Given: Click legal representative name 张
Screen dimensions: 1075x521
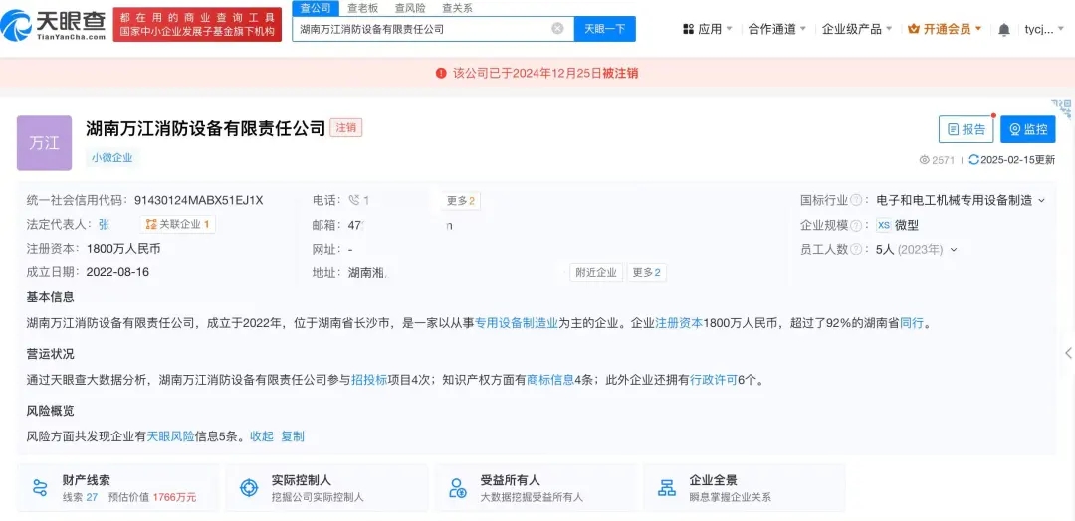Looking at the screenshot, I should click(104, 224).
